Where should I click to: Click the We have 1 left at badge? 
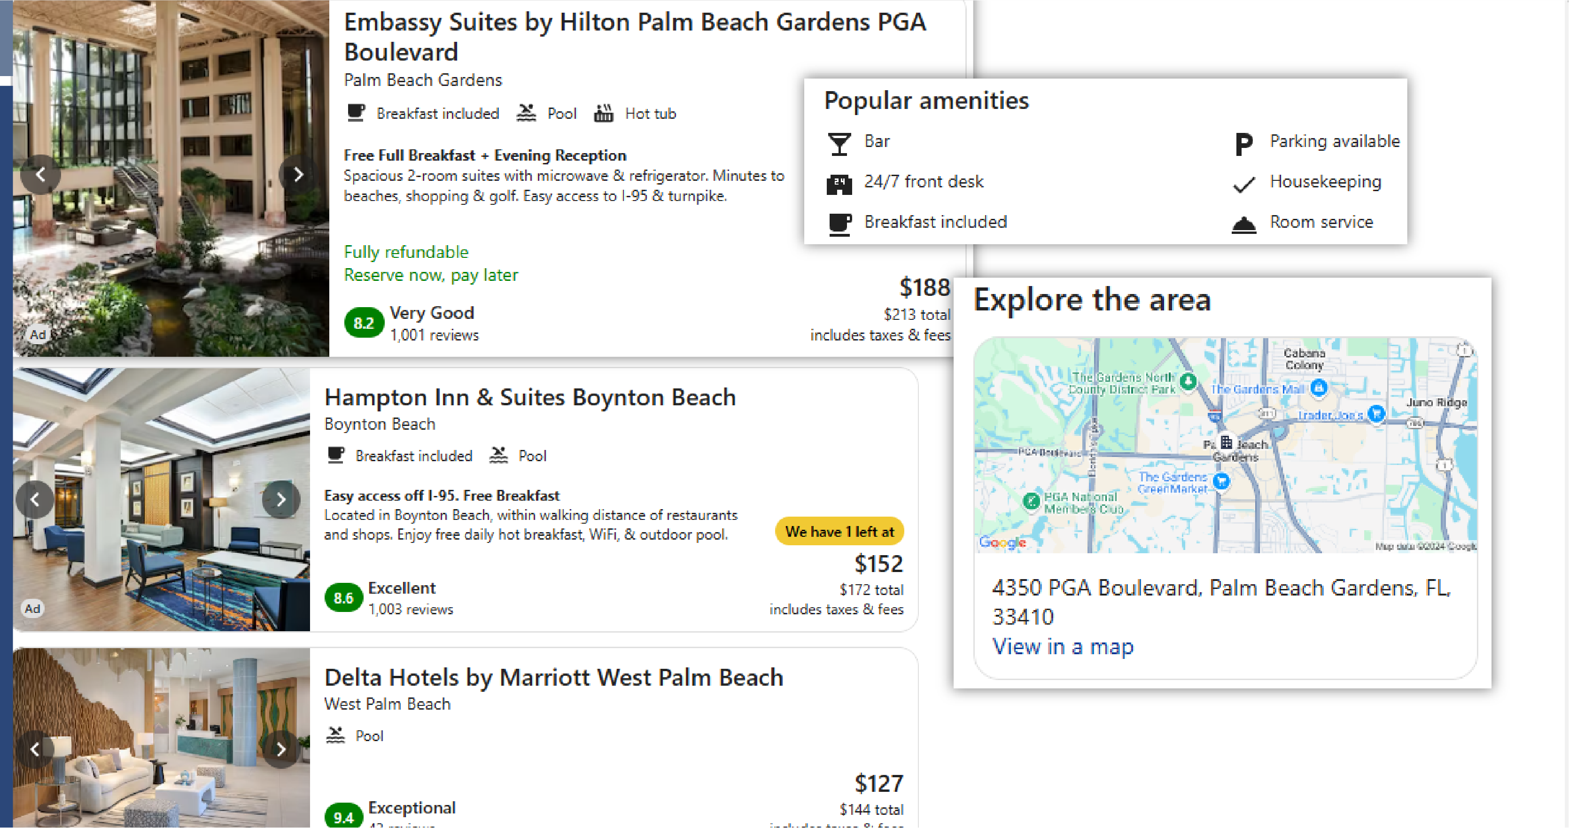point(839,531)
